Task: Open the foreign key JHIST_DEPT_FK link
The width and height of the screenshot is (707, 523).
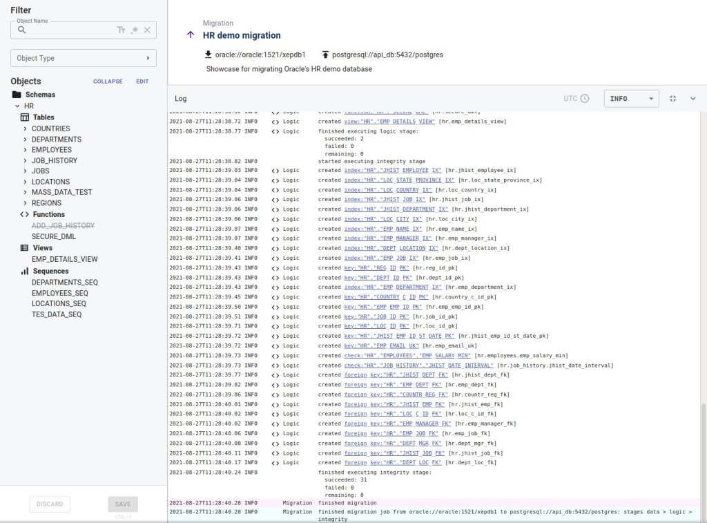Action: [x=396, y=374]
